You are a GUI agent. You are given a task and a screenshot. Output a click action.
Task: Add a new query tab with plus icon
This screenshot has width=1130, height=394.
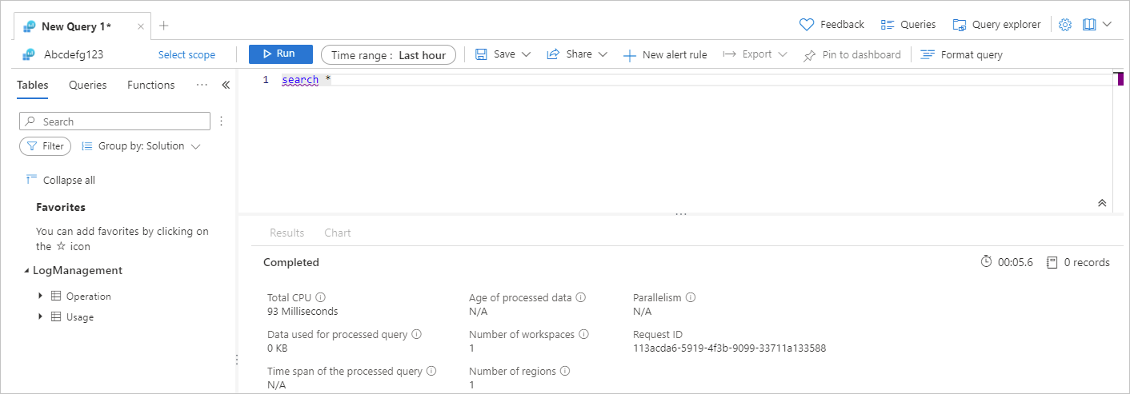pos(164,26)
